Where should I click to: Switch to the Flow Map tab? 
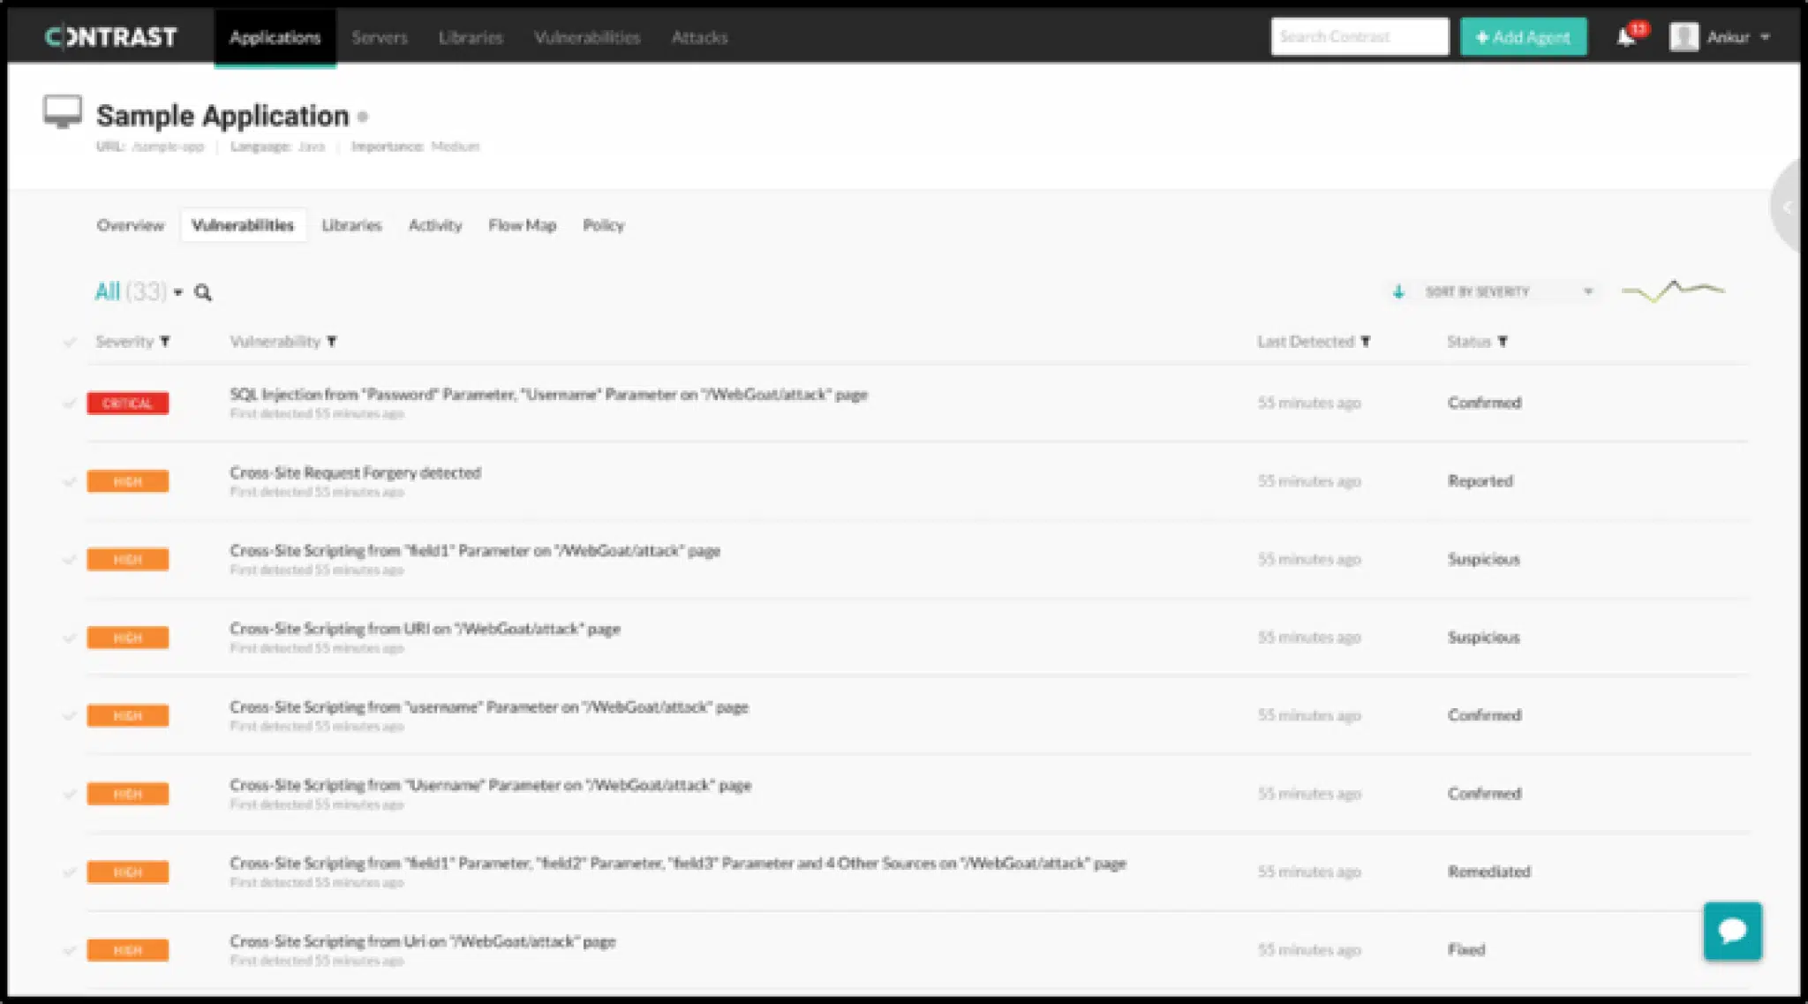(x=523, y=225)
